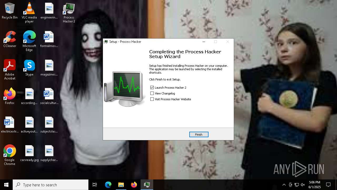The height and width of the screenshot is (190, 337).
Task: Open the Recycle Bin desktop icon
Action: tap(10, 11)
